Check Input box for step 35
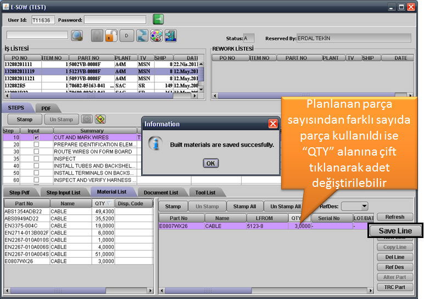Screen dimensions: 424x299 (x=36, y=158)
